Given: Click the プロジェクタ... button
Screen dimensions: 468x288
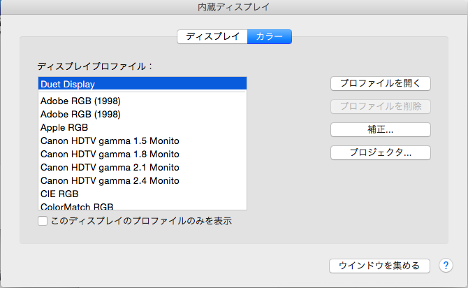Looking at the screenshot, I should pos(380,152).
